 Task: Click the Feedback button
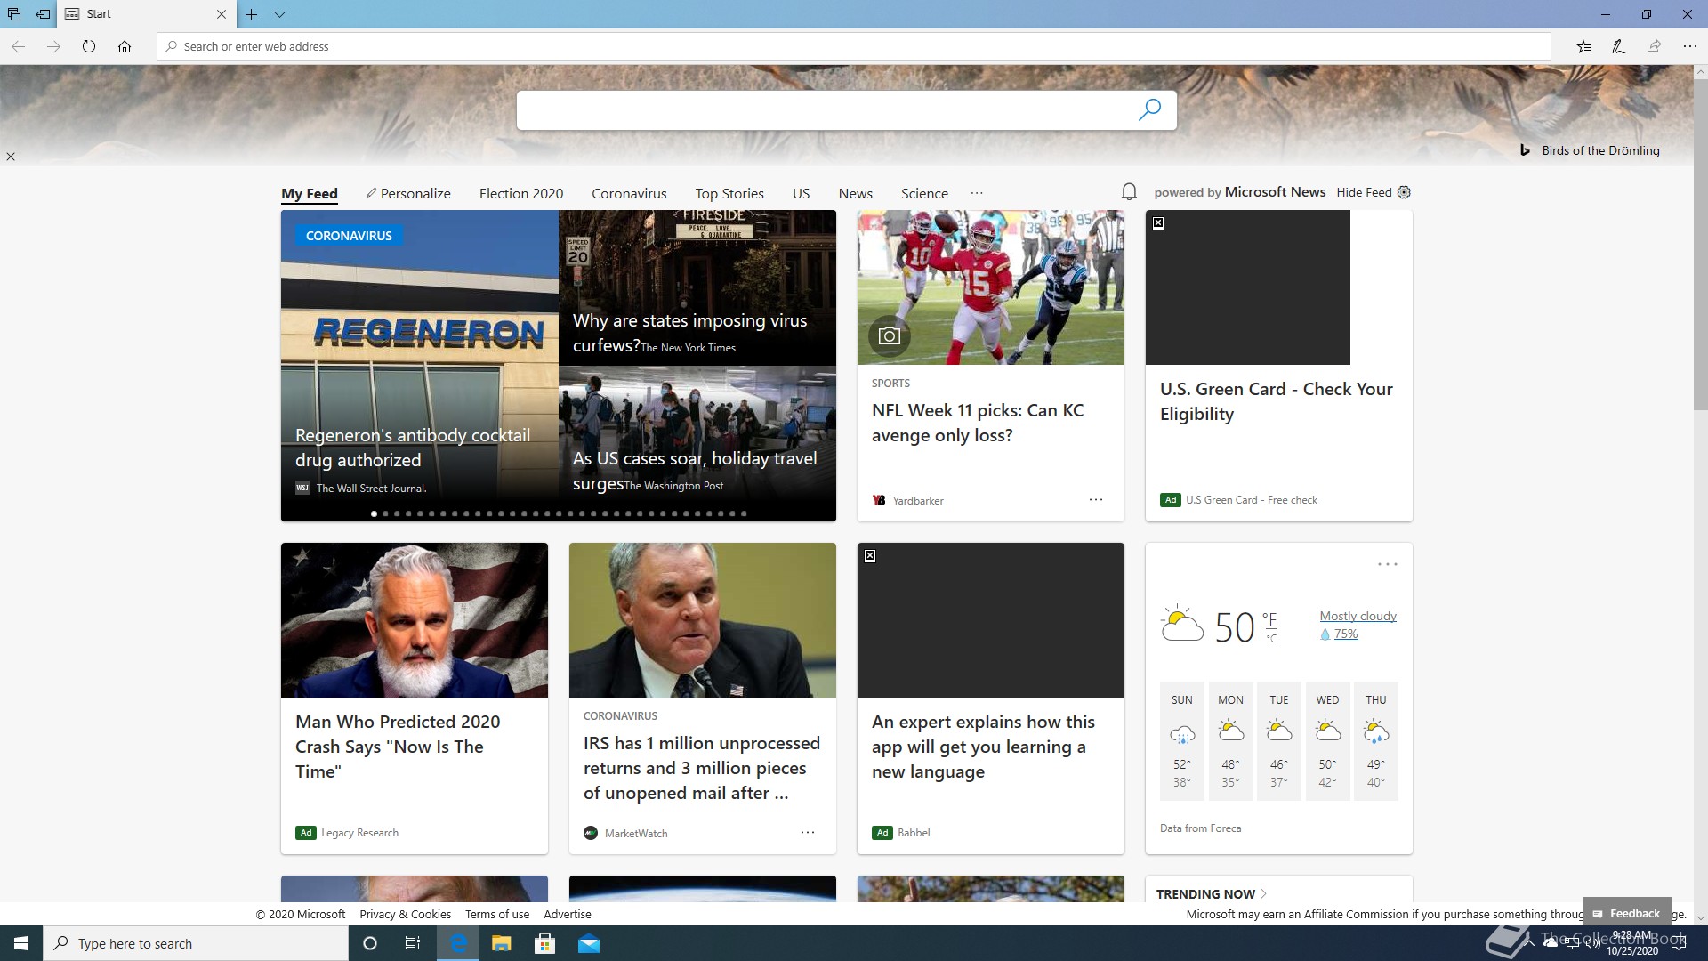point(1626,913)
